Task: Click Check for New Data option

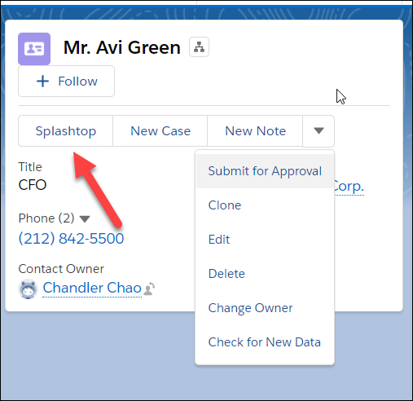Action: (265, 342)
